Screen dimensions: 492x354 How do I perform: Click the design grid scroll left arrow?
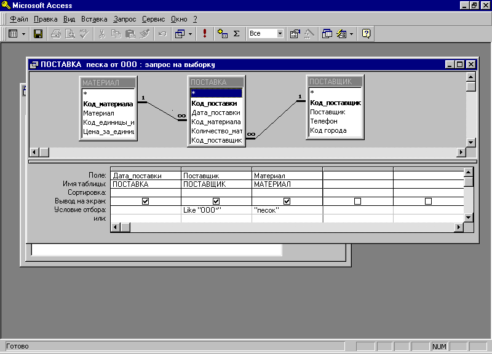pos(115,227)
